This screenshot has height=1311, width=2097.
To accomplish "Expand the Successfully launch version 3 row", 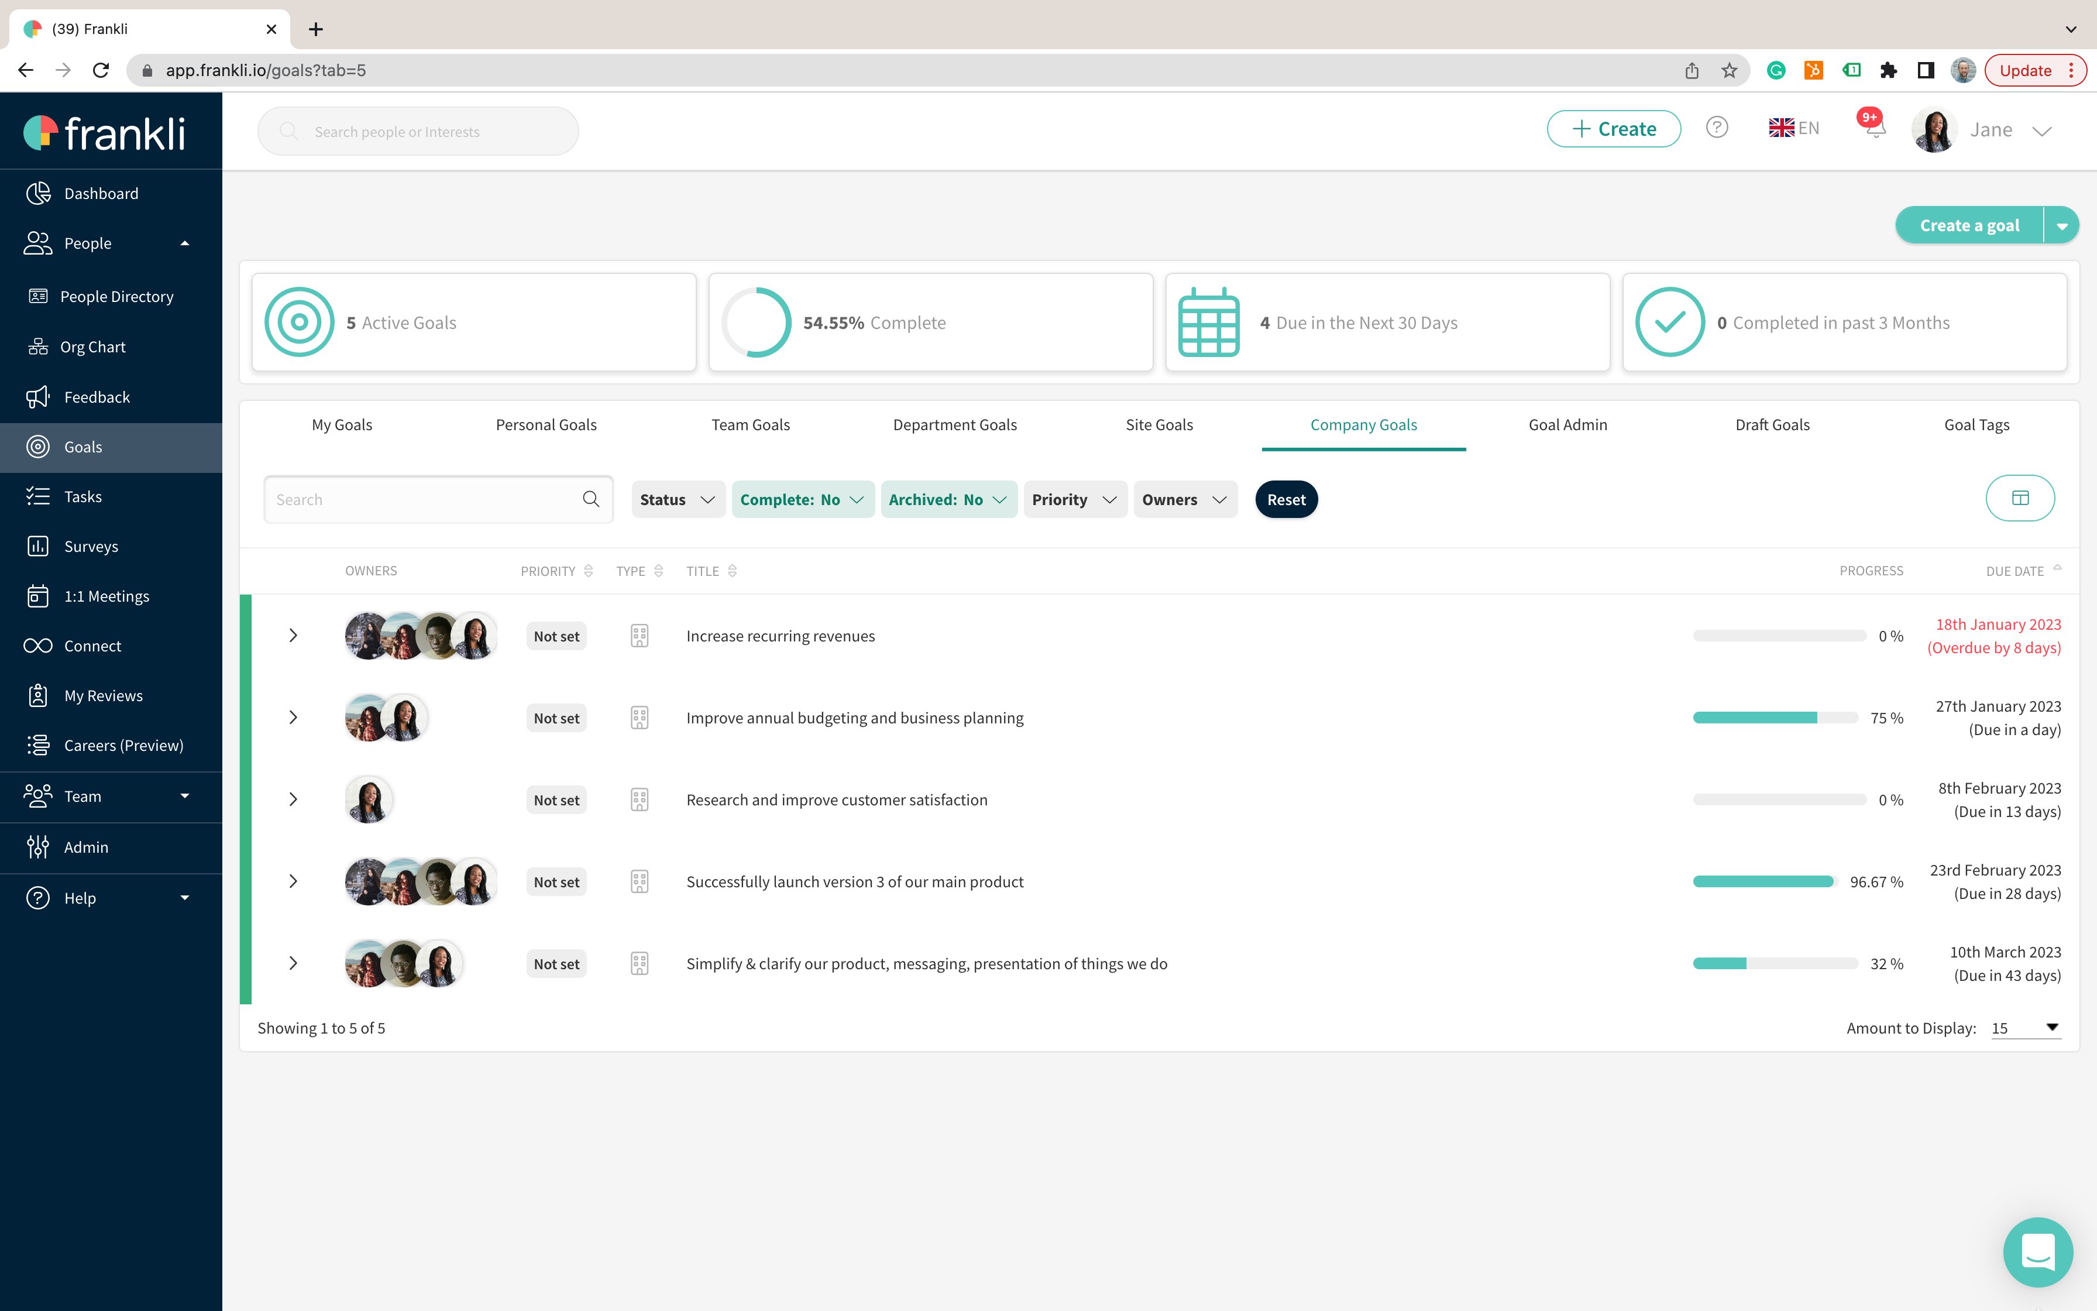I will click(293, 881).
